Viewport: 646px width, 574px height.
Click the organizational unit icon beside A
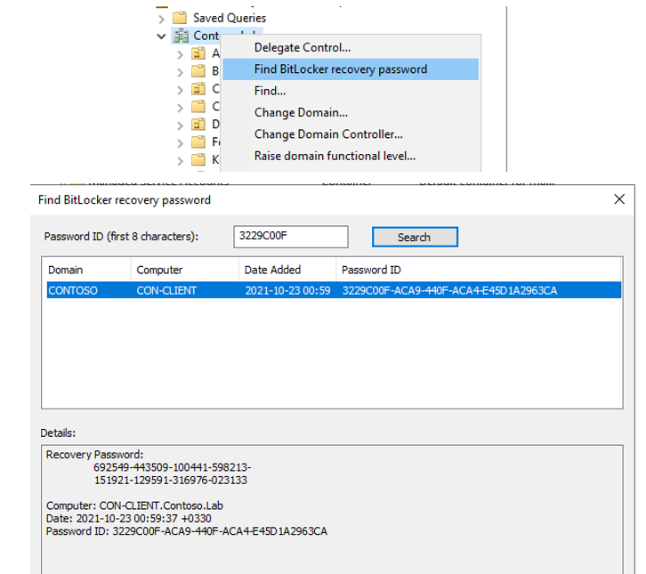click(200, 54)
